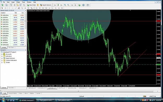Switch to Tick Chart tab

coord(11,47)
